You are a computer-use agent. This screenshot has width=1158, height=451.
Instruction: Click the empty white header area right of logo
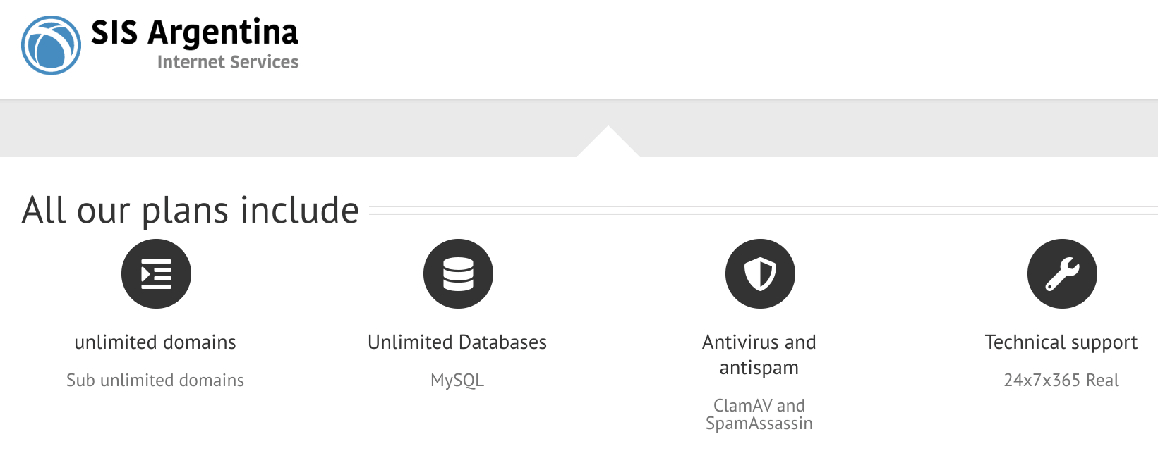(x=727, y=48)
